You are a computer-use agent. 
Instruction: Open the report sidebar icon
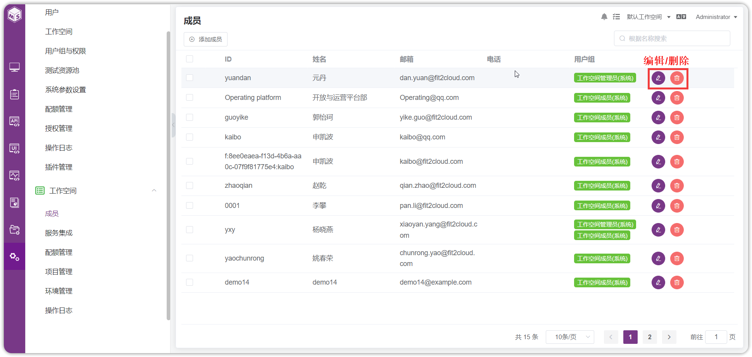[x=15, y=203]
